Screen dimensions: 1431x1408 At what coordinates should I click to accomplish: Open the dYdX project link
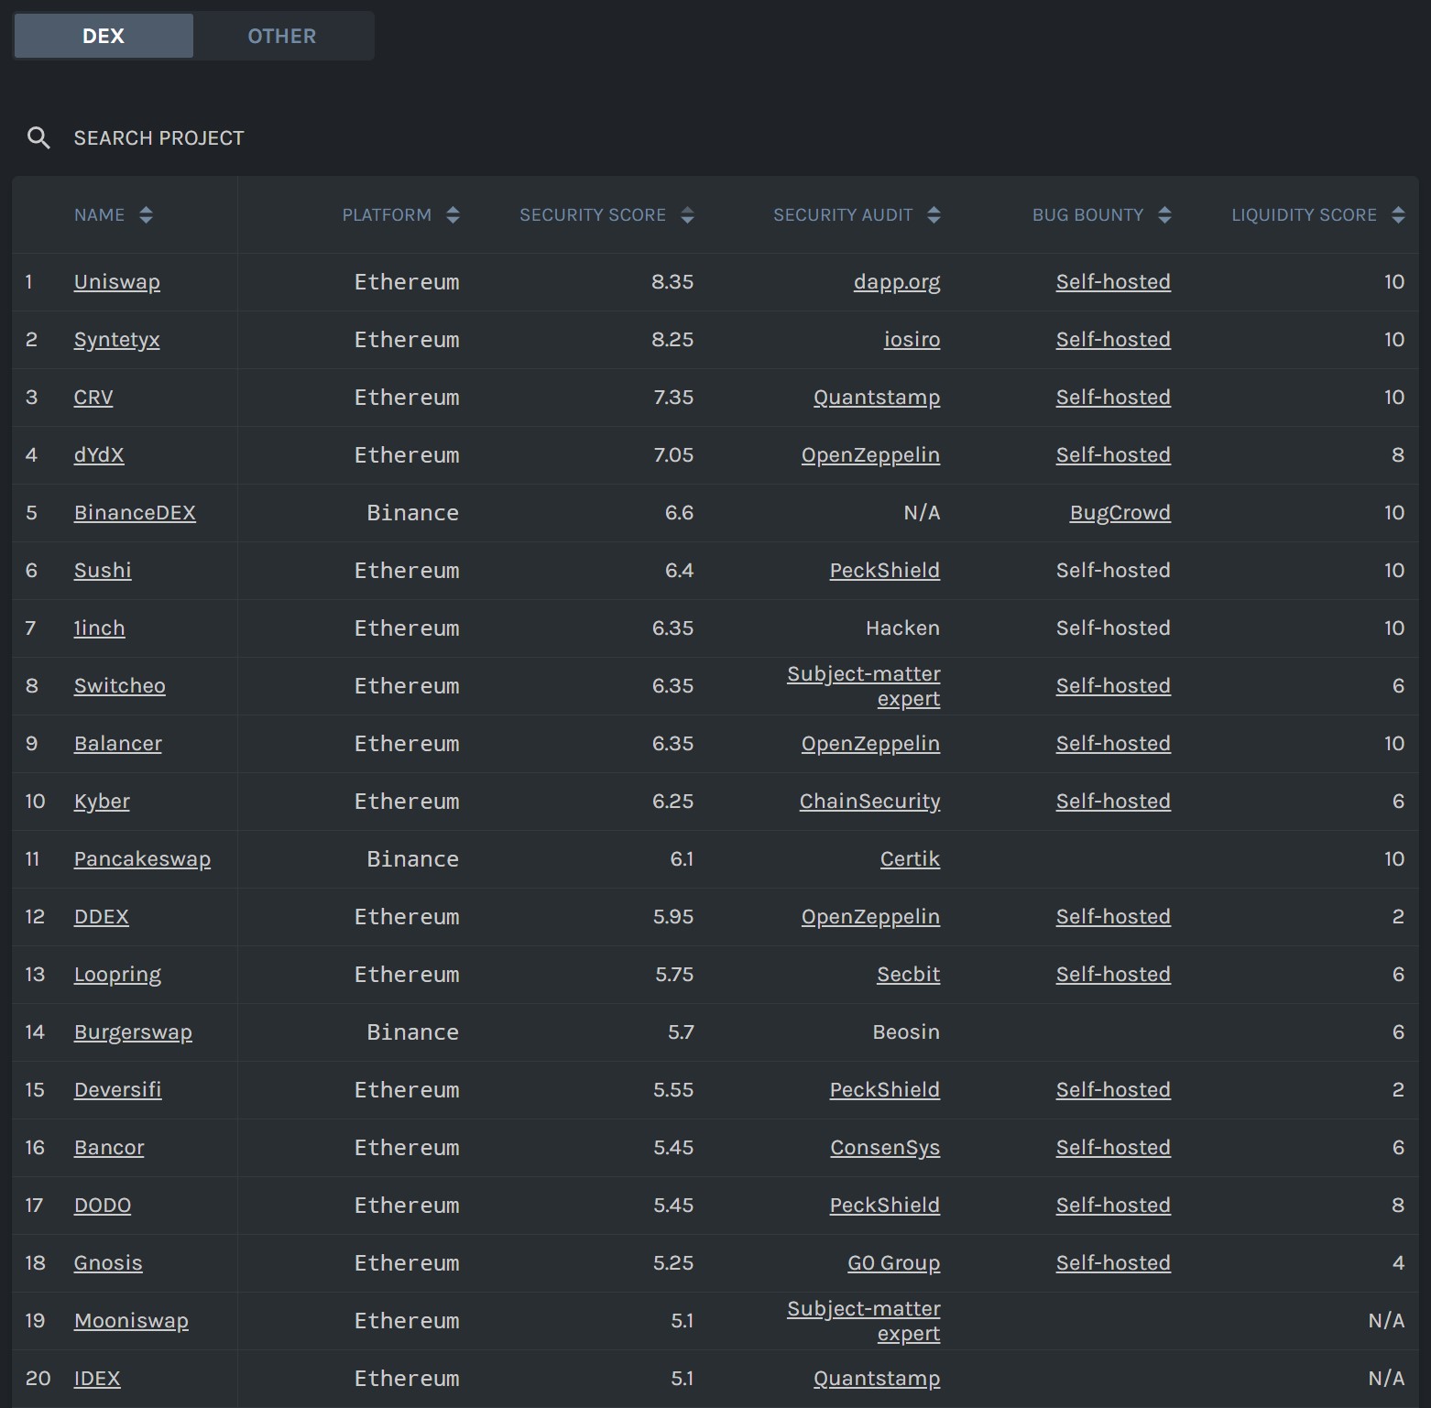click(99, 455)
